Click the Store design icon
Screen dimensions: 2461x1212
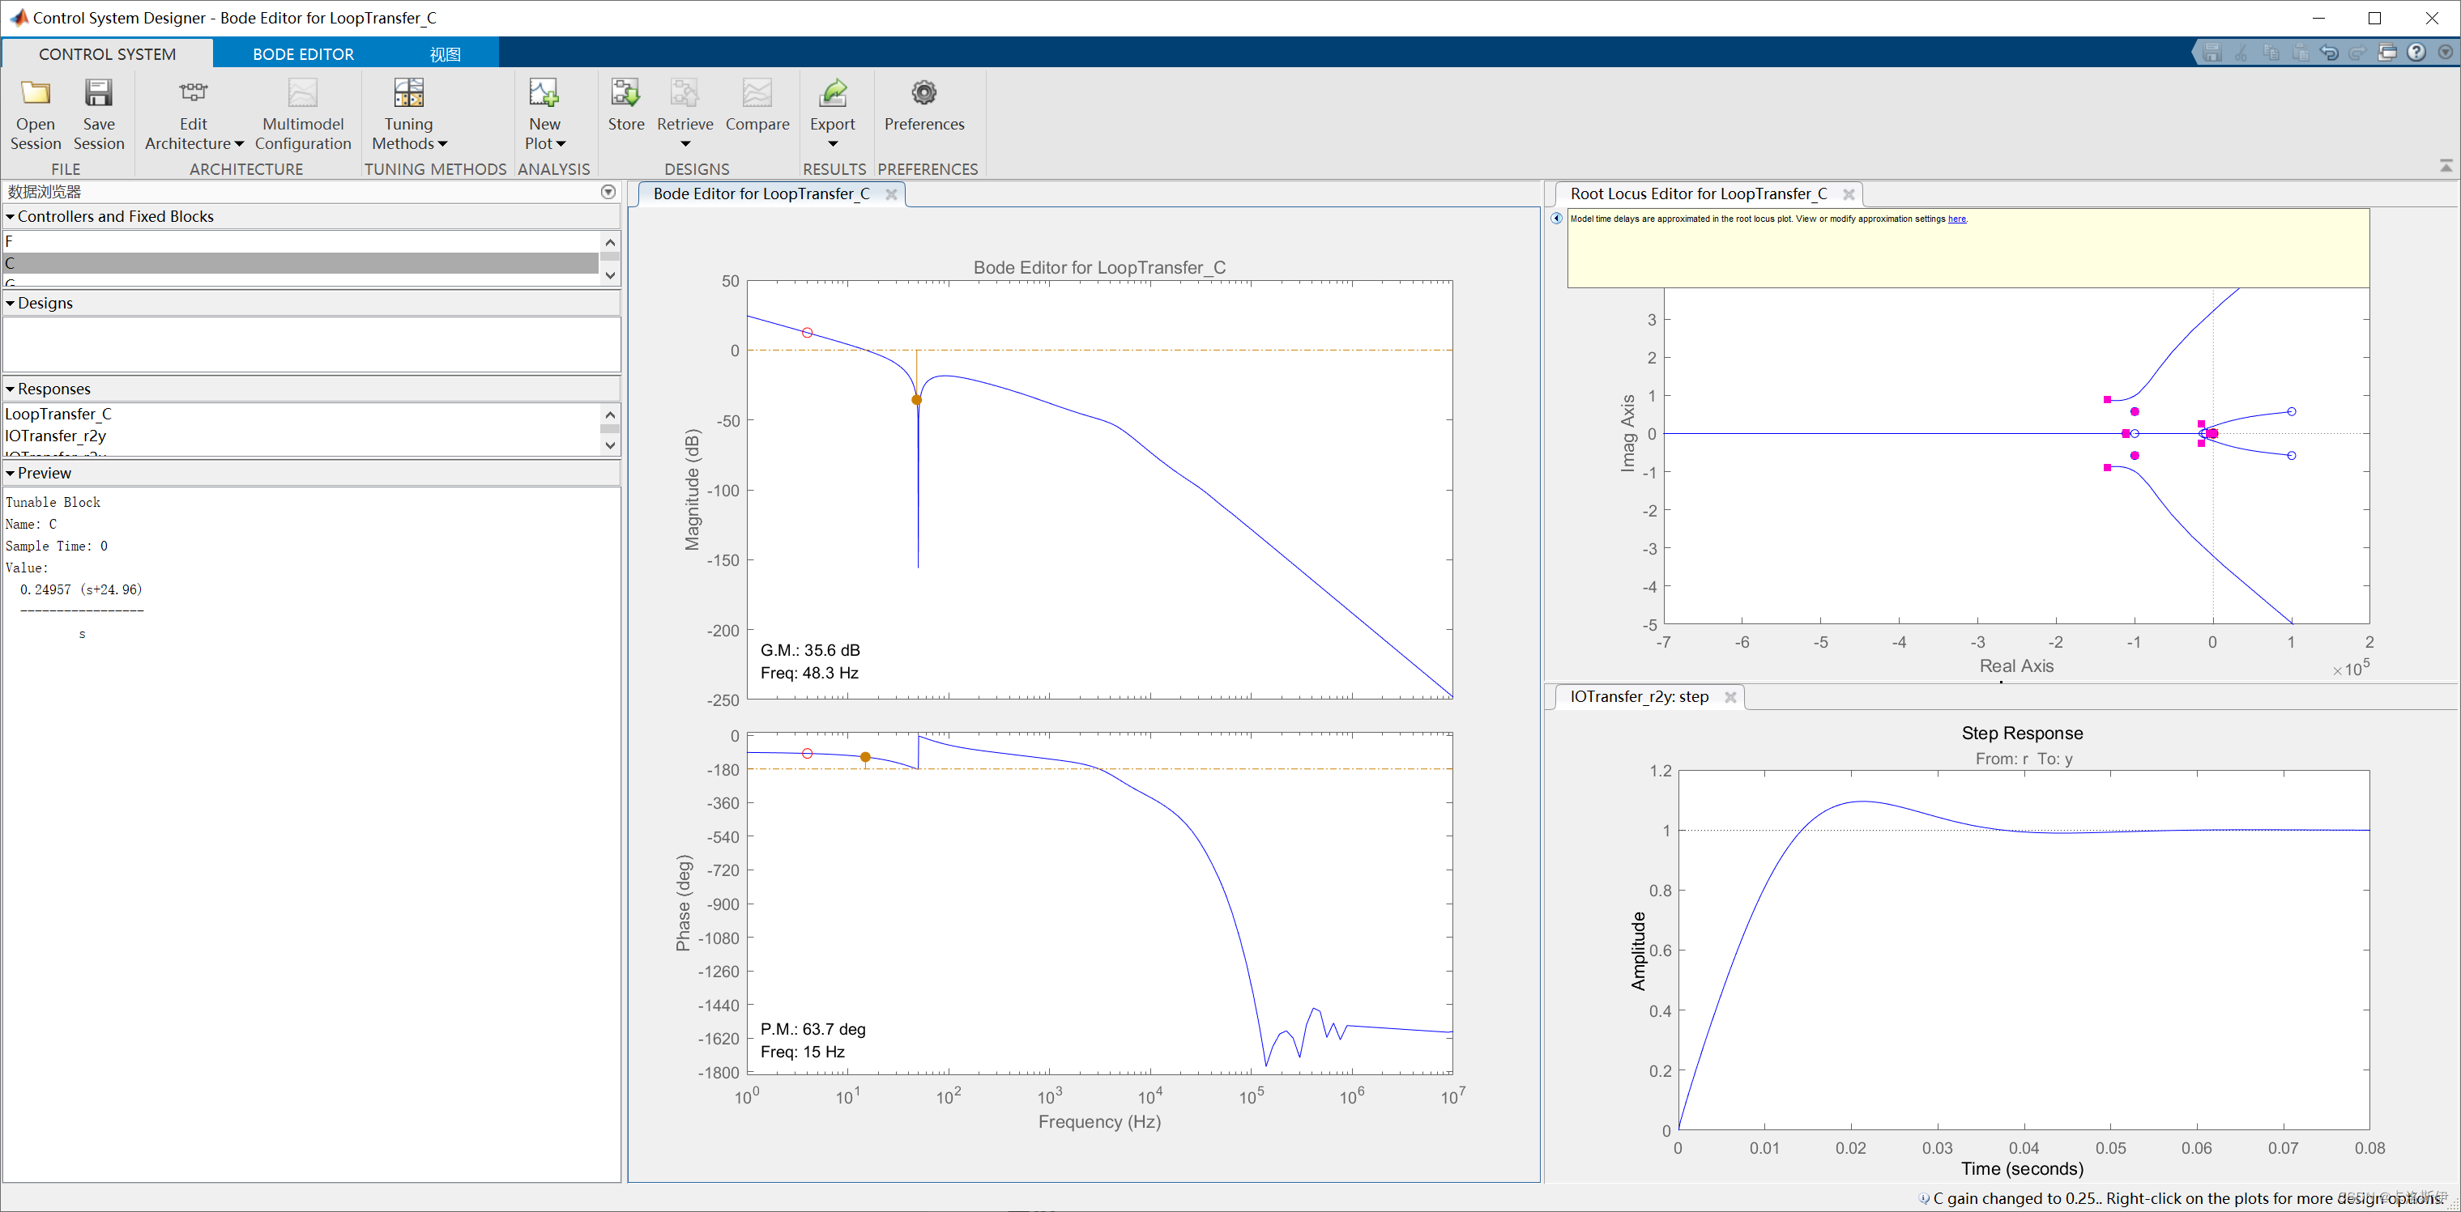click(625, 94)
